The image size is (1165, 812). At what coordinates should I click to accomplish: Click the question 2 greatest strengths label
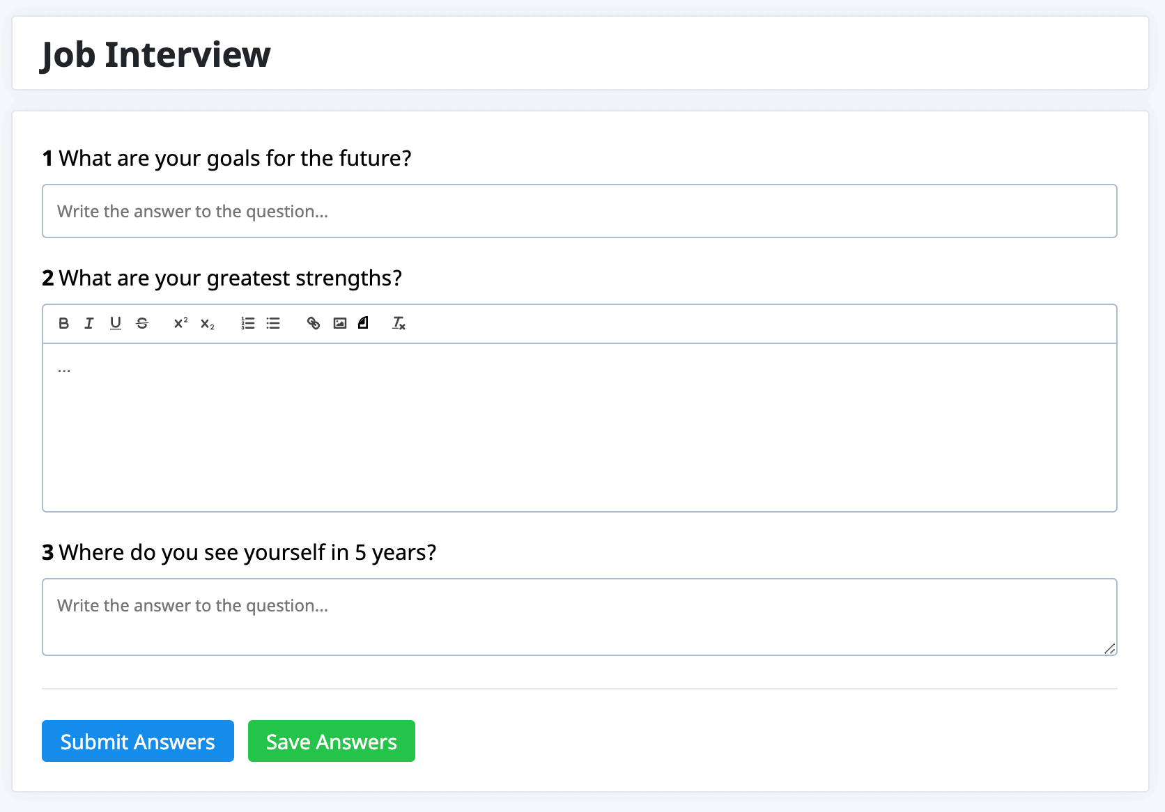point(222,278)
